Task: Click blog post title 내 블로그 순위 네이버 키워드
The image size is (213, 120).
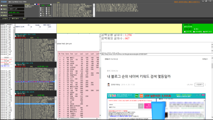Action: (x=139, y=76)
